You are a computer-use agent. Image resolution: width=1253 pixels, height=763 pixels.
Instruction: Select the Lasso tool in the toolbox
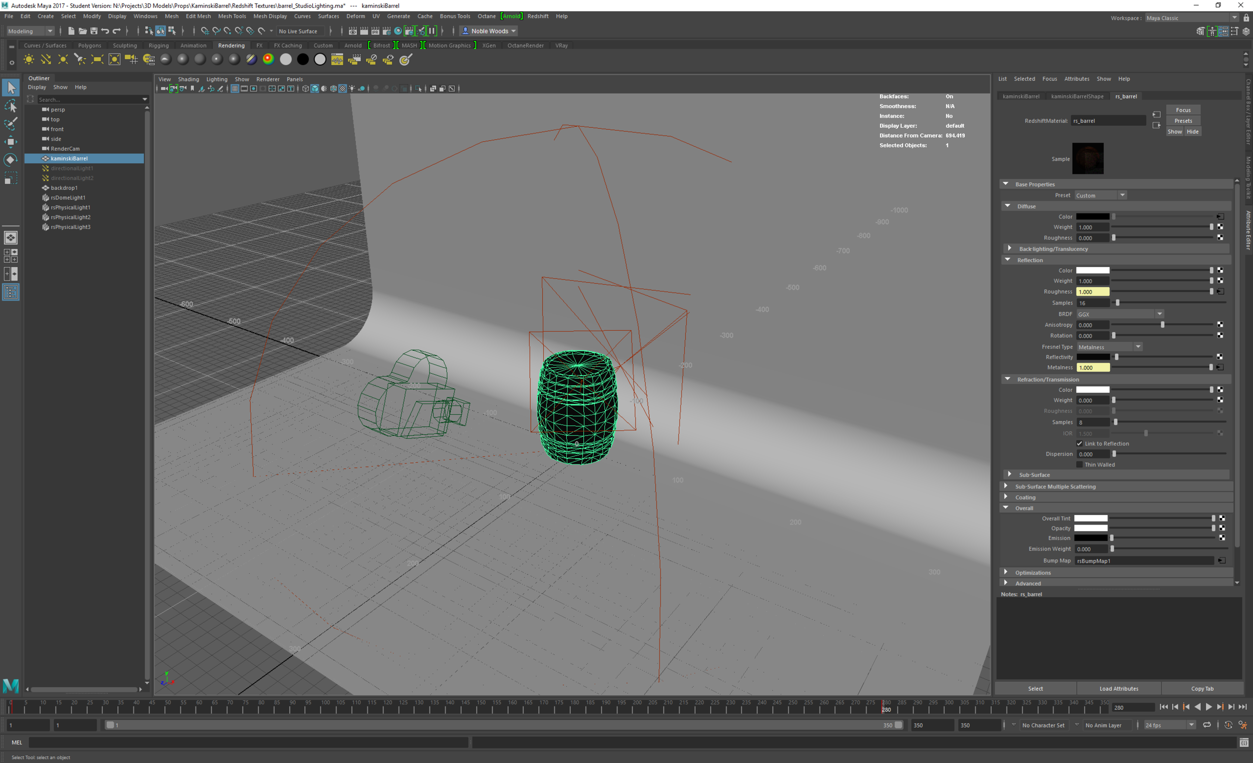(x=11, y=106)
